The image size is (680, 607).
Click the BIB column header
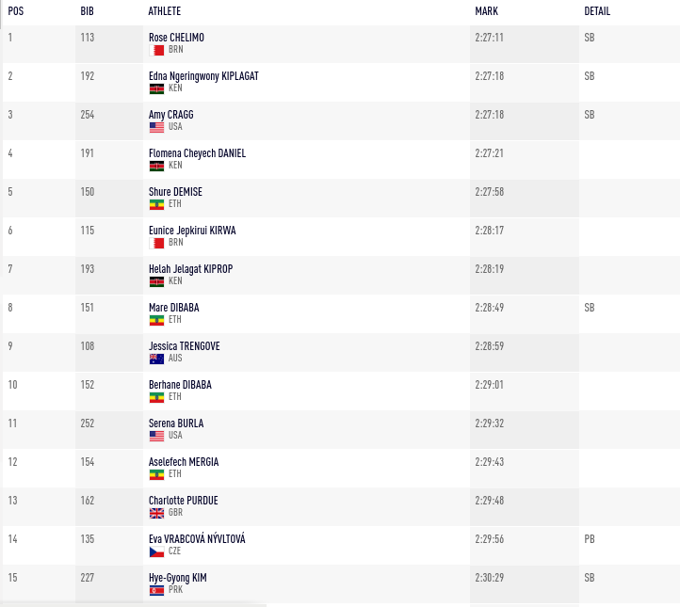tap(88, 11)
